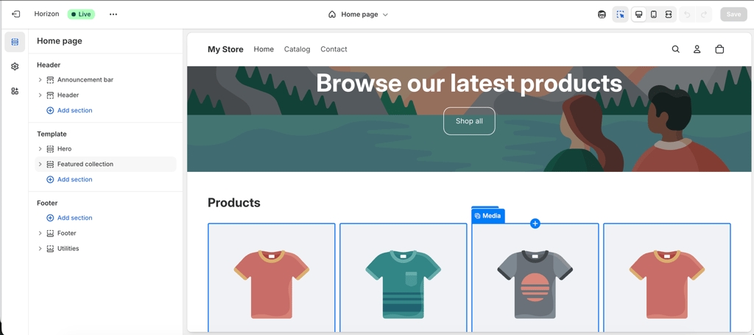Expand the Hero section
This screenshot has height=335, width=754.
40,149
